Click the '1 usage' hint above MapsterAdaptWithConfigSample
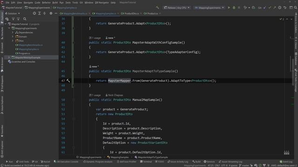 (95, 38)
